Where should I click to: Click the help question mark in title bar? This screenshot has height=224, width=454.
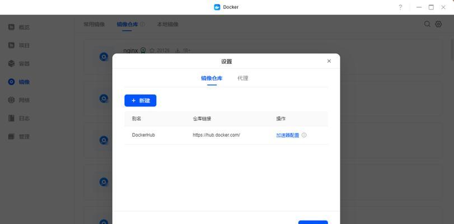coord(400,7)
